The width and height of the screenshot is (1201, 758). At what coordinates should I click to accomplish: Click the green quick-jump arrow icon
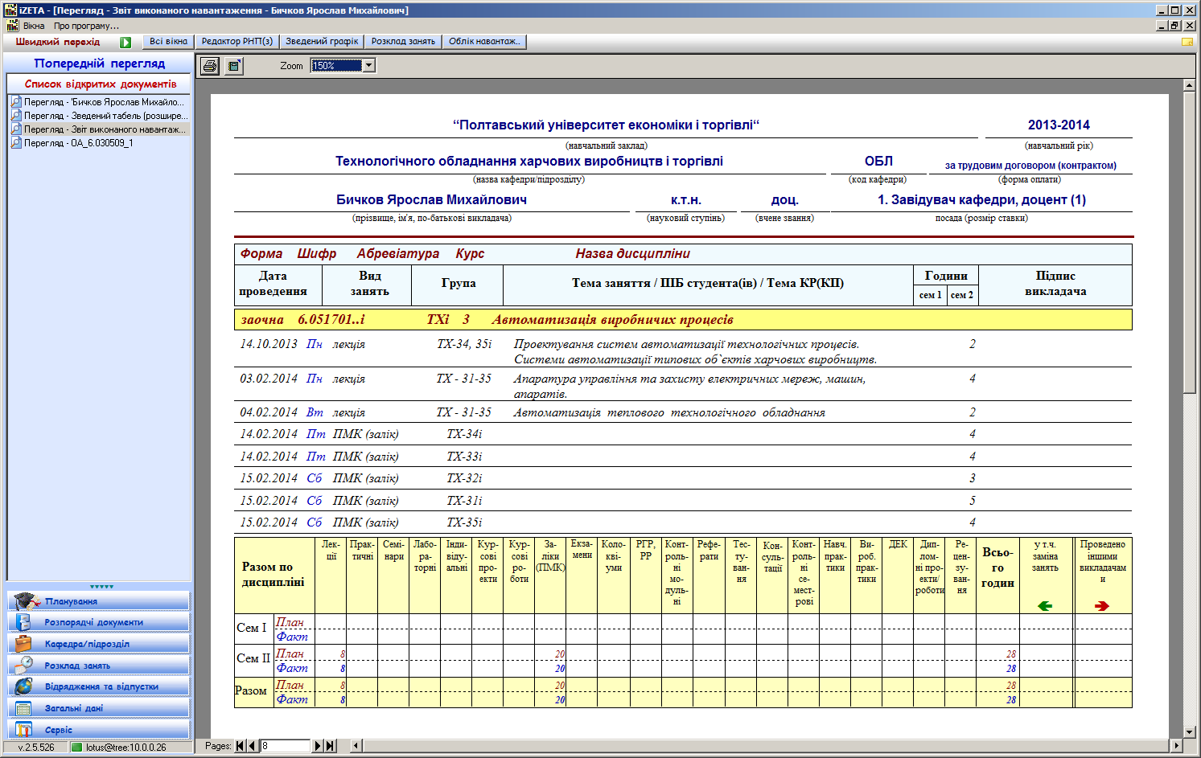coord(125,43)
